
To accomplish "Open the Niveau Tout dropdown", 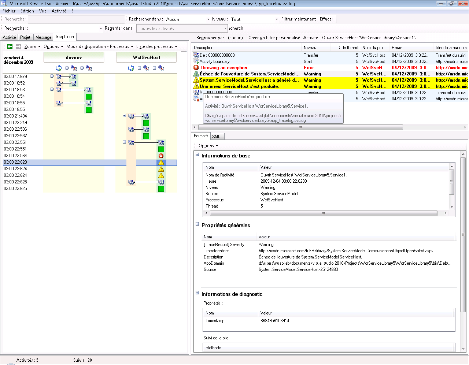I will 277,19.
